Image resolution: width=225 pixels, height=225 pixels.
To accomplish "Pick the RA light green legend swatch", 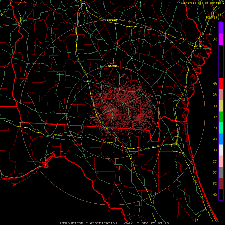I will tap(221, 128).
